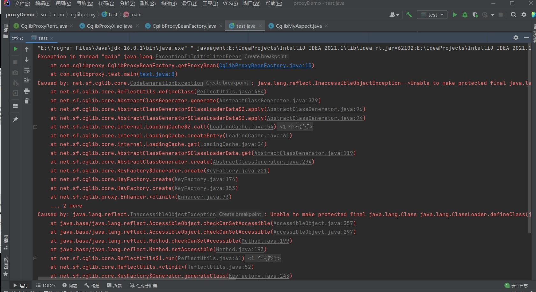The image size is (536, 292).
Task: Open Enhancer.java:73 link
Action: point(203,197)
